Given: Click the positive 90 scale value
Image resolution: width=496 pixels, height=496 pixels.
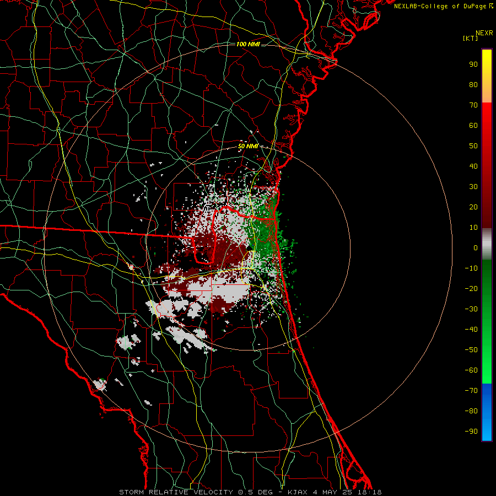Looking at the screenshot, I should (x=473, y=64).
